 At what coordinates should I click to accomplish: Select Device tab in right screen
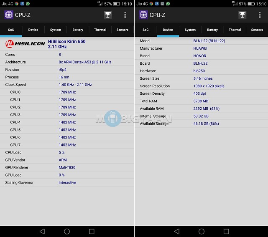[x=168, y=30]
